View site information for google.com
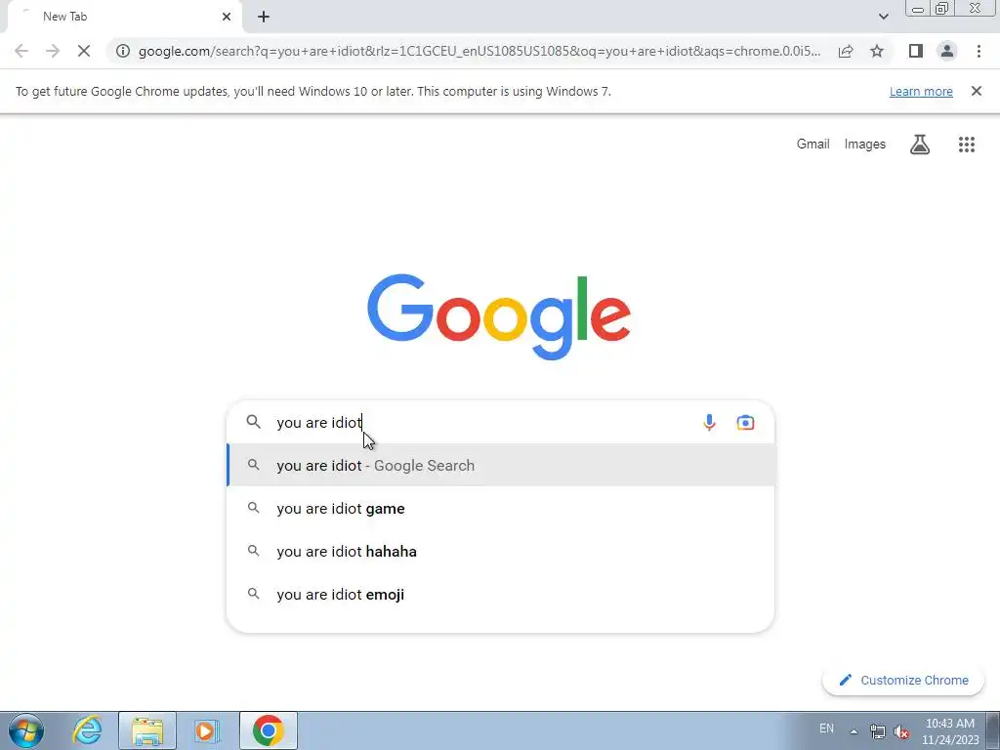The height and width of the screenshot is (750, 1000). tap(123, 51)
